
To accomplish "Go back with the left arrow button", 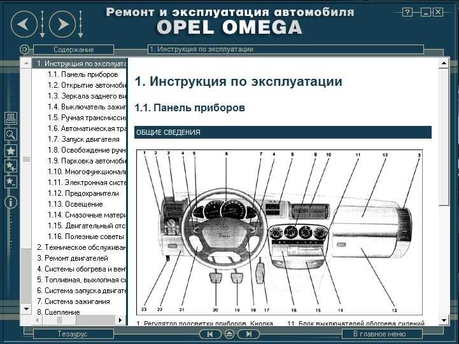I will pos(24,24).
